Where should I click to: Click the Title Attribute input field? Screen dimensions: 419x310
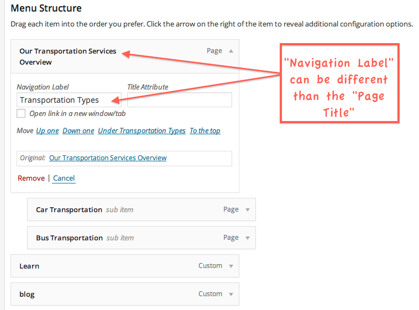(x=179, y=100)
